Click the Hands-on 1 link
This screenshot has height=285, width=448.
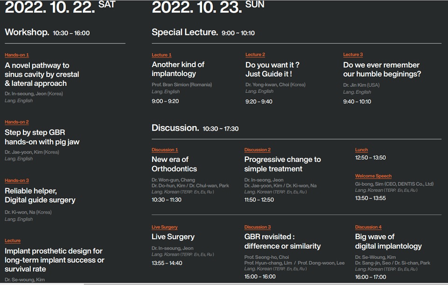click(x=17, y=55)
